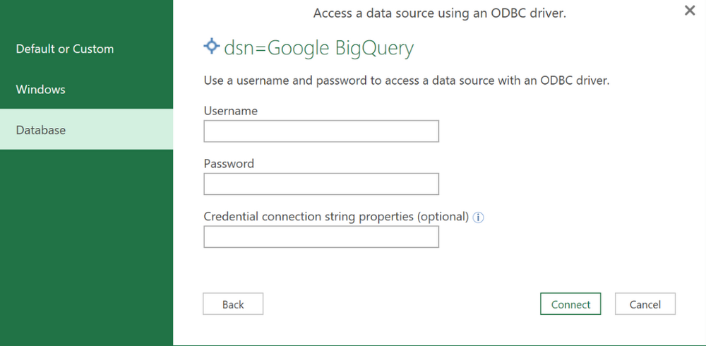706x346 pixels.
Task: Click the username and password description text
Action: point(407,81)
